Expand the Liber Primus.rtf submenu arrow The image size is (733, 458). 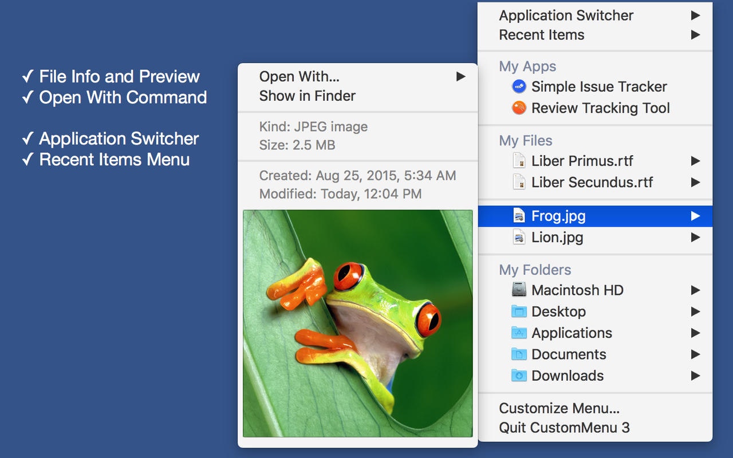point(695,161)
